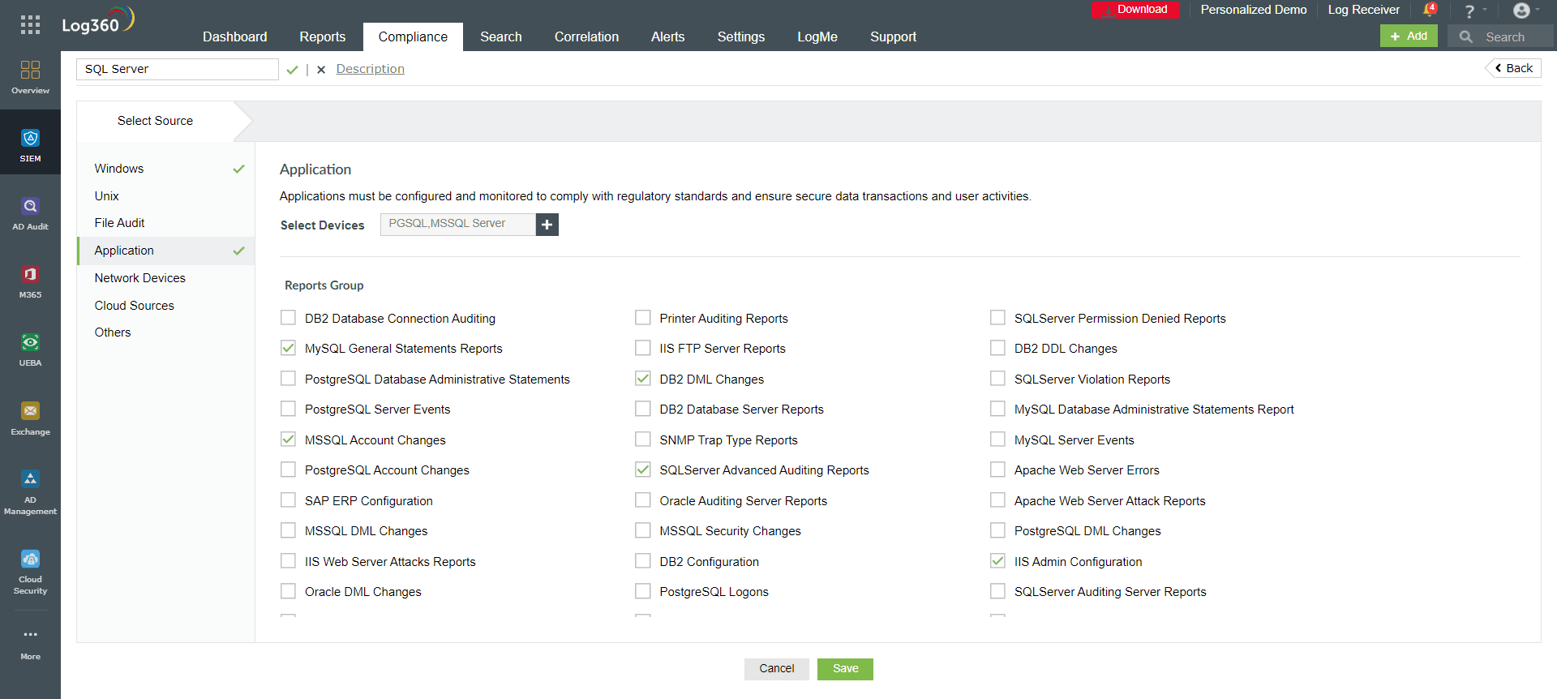Uncheck IIS Admin Configuration
The image size is (1557, 699).
click(x=997, y=561)
